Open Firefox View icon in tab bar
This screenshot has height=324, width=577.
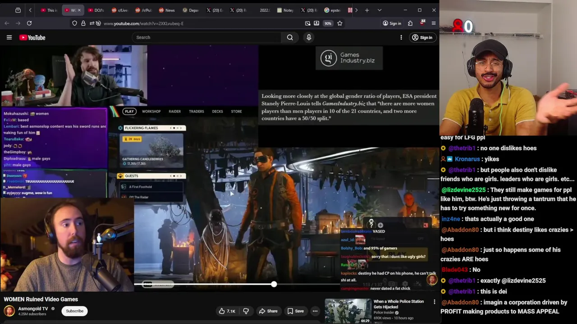click(x=18, y=10)
